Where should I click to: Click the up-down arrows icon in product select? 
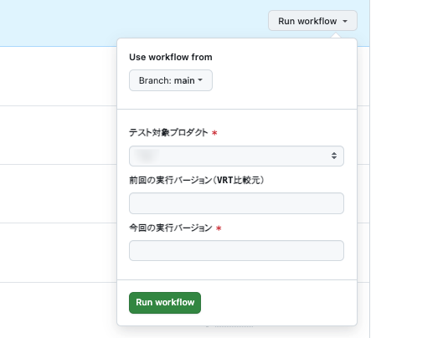334,156
